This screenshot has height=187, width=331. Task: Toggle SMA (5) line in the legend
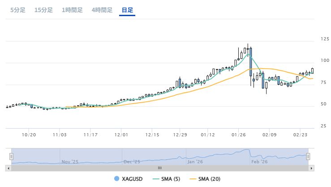click(x=166, y=179)
